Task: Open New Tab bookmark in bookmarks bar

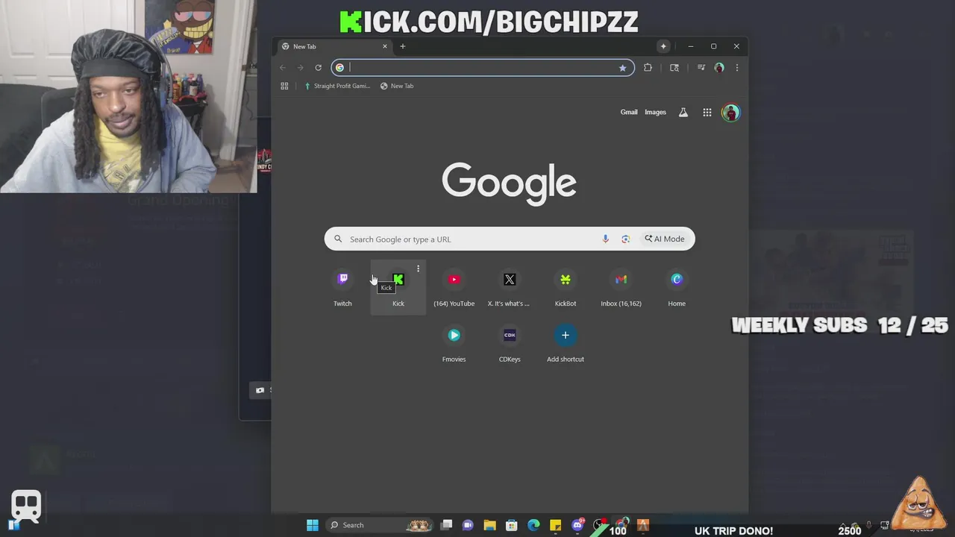Action: (397, 86)
